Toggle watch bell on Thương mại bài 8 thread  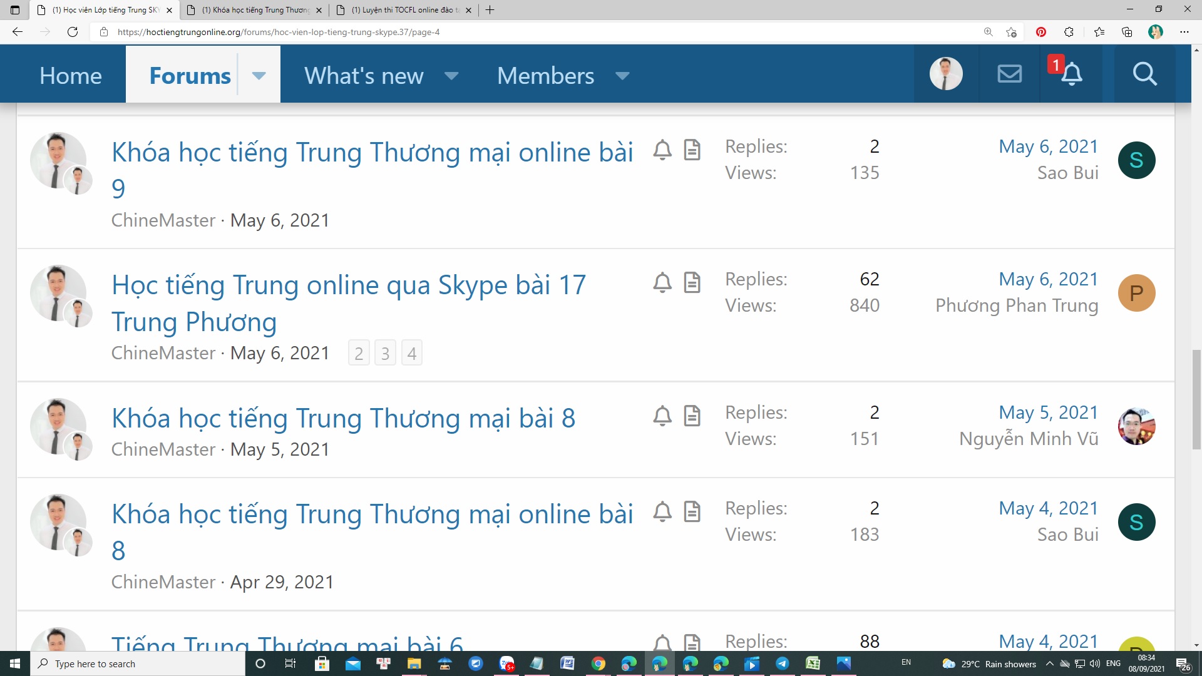(662, 416)
